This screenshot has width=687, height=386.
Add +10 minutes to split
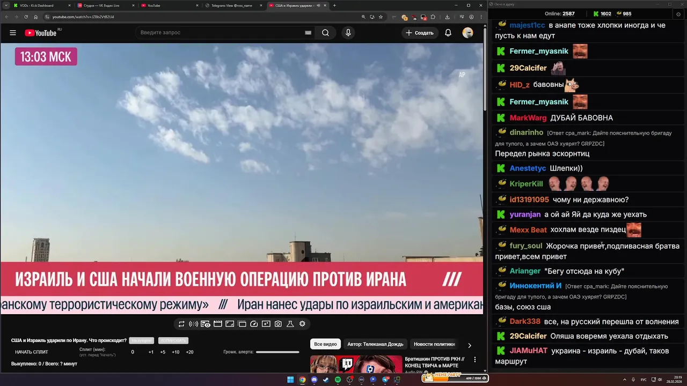tap(176, 352)
